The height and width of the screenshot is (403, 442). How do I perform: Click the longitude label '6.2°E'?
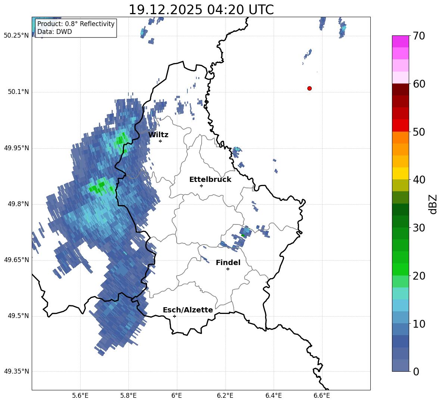(225, 396)
